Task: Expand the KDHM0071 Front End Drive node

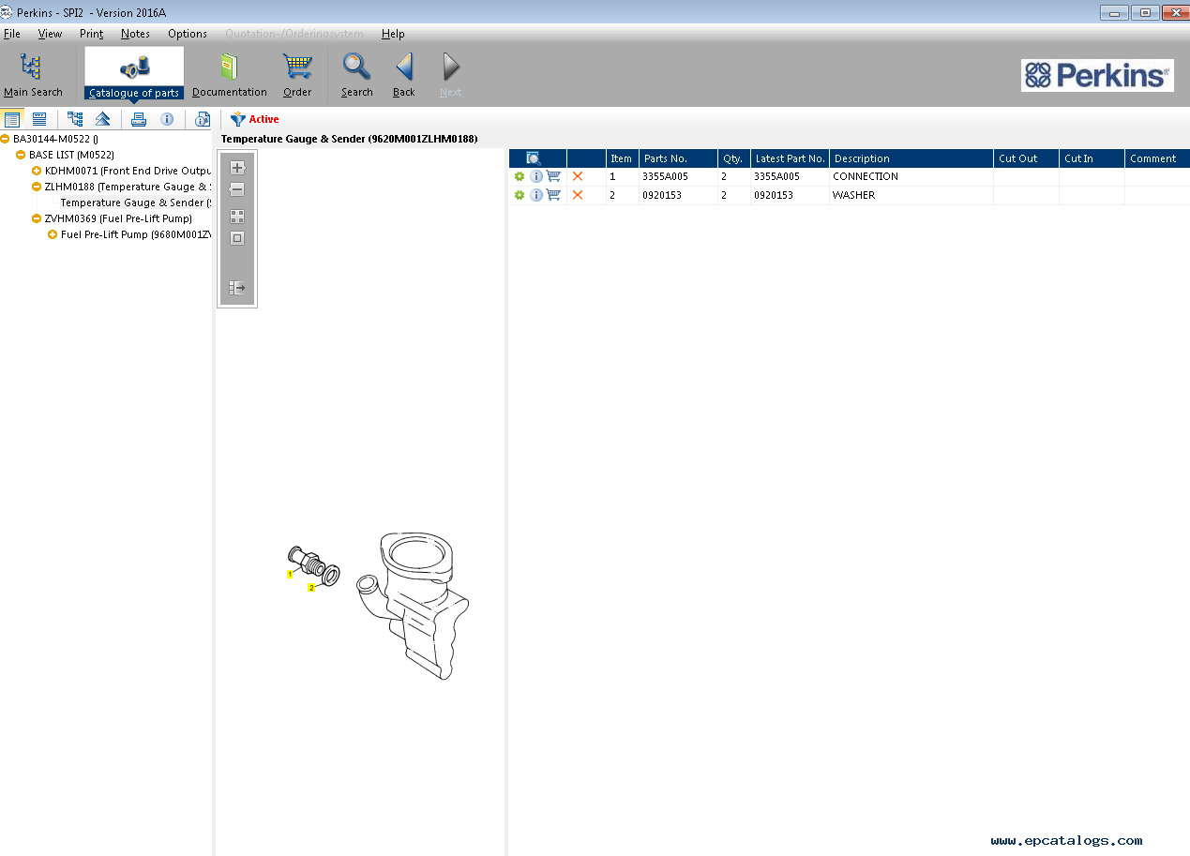Action: (37, 171)
